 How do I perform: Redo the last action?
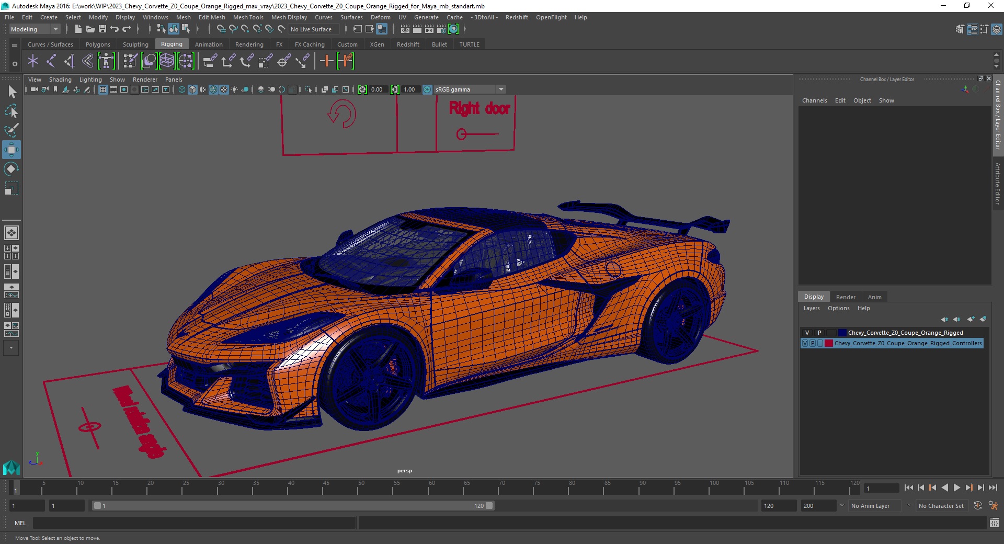(x=127, y=29)
